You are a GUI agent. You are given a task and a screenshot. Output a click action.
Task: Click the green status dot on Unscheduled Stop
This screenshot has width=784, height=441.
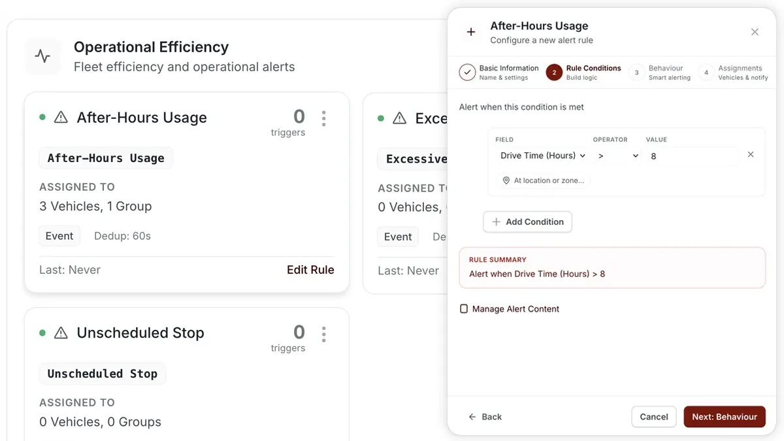(42, 333)
